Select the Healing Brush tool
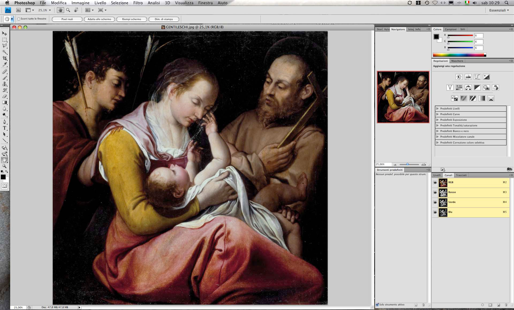Screen dimensions: 514x310 coord(5,71)
